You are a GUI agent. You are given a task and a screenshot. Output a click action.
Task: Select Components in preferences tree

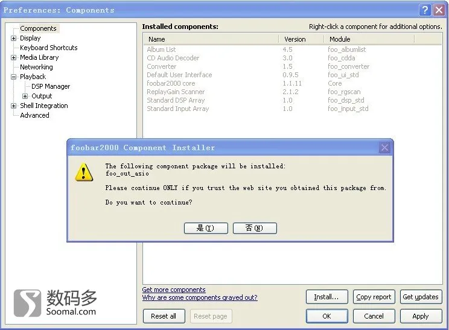coord(38,28)
